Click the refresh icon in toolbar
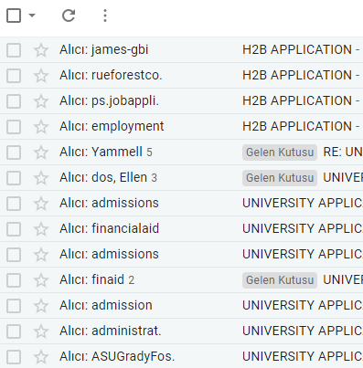The height and width of the screenshot is (368, 363). coord(69,16)
